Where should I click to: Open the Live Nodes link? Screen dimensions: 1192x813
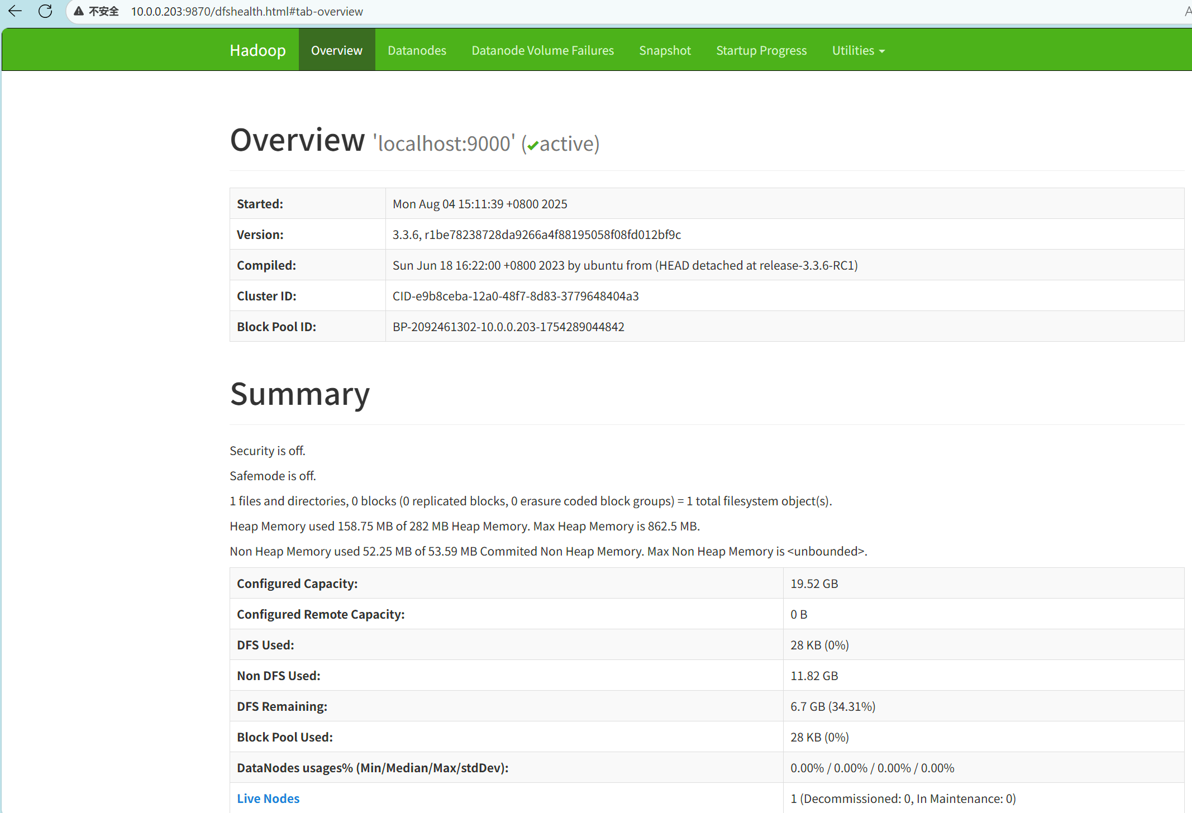point(268,798)
